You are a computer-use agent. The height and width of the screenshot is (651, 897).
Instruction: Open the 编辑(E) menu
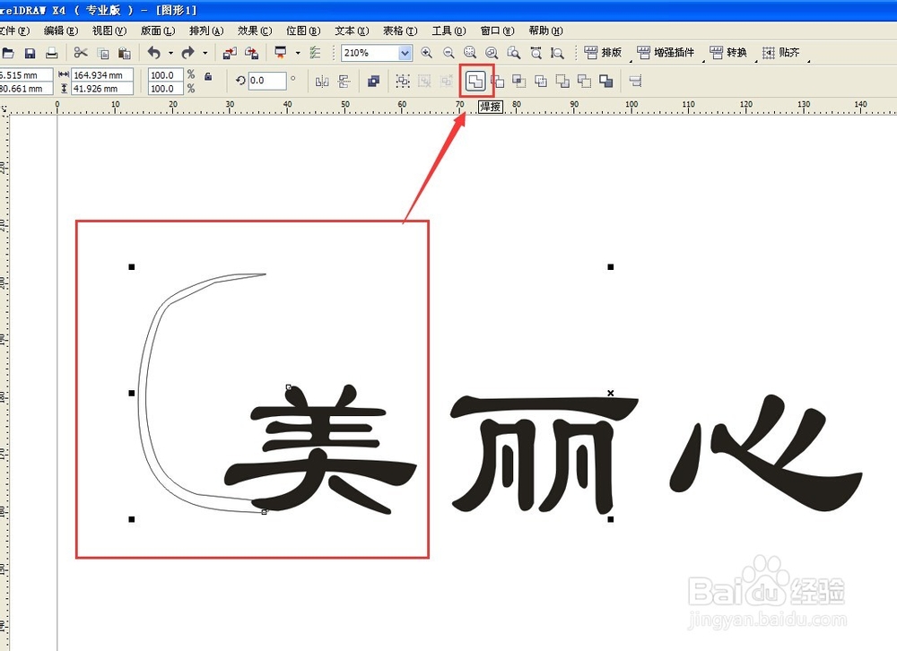pos(61,30)
